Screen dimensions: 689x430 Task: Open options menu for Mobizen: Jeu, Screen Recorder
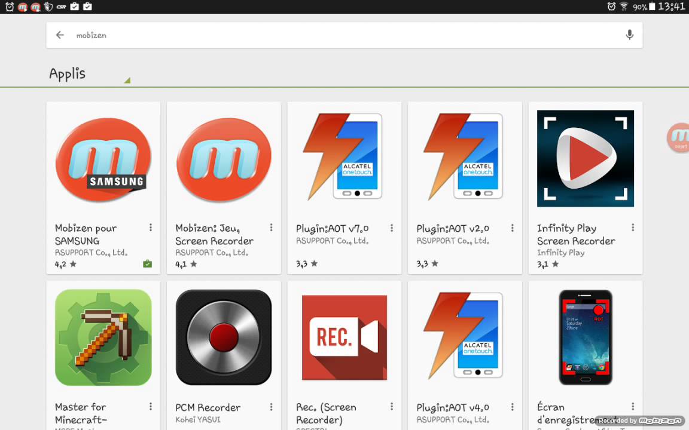271,228
